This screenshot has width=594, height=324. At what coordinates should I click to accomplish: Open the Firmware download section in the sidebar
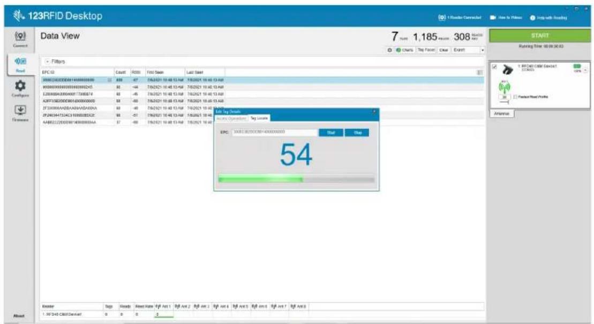[x=20, y=113]
